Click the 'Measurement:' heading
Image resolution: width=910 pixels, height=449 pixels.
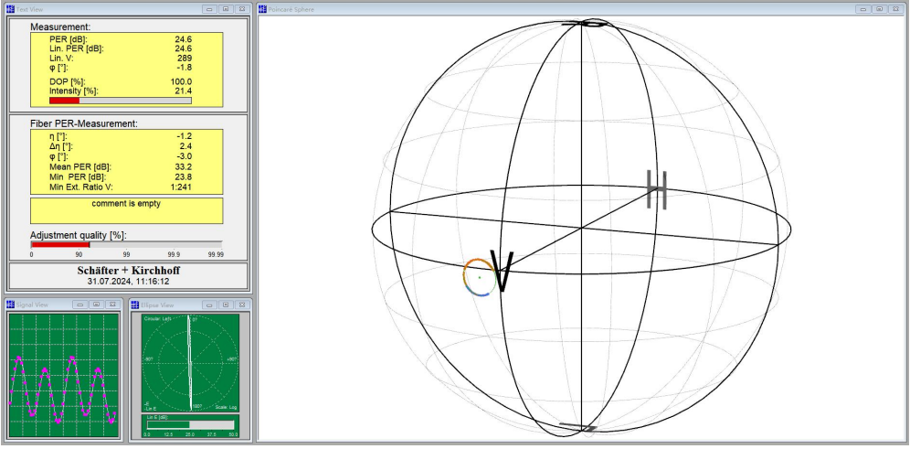(60, 27)
